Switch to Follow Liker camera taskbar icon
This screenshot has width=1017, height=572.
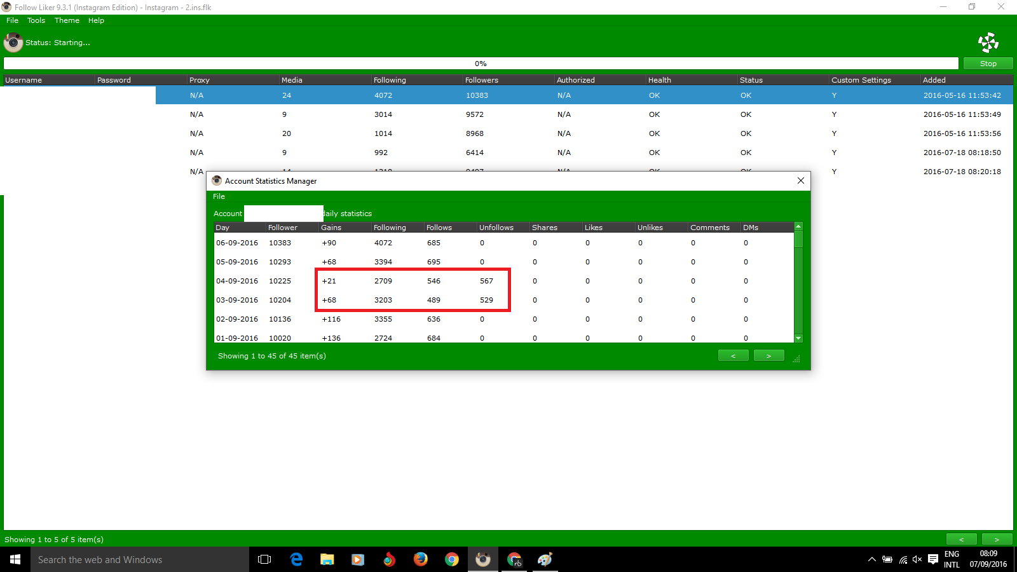point(483,559)
